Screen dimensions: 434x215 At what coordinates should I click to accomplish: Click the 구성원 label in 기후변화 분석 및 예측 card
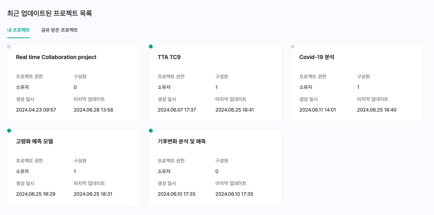221,161
